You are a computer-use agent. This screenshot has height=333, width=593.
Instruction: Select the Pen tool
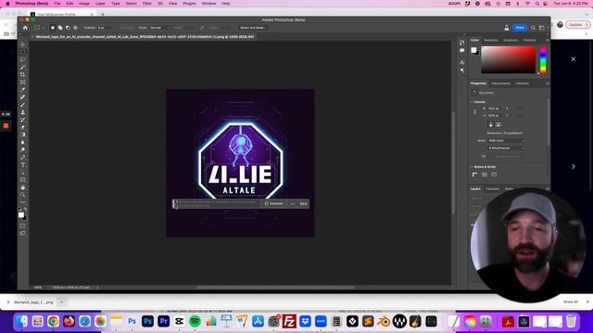pyautogui.click(x=22, y=157)
